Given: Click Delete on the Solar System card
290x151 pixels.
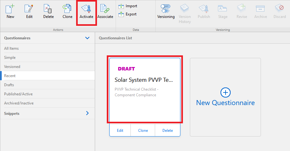Looking at the screenshot, I should pos(167,130).
